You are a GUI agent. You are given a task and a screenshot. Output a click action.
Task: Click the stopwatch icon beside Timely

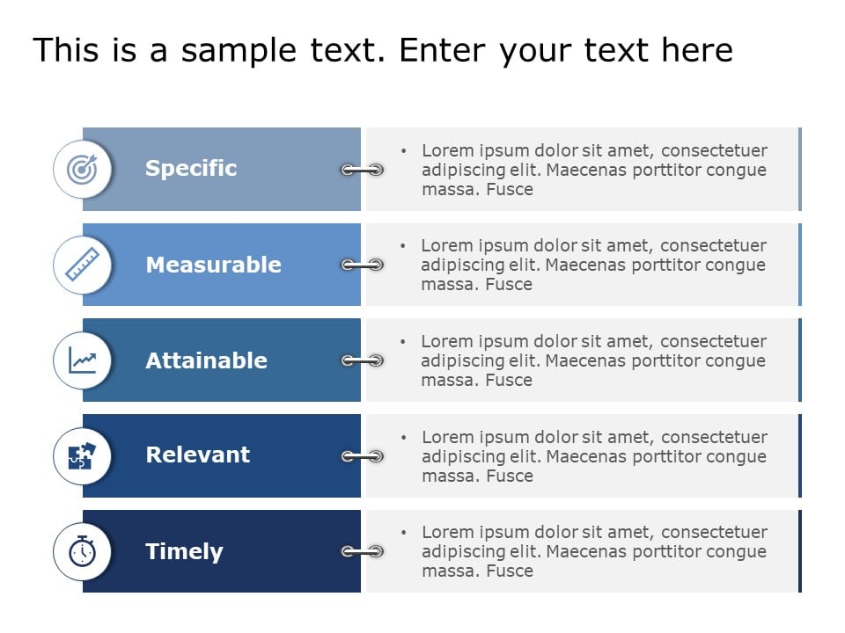(82, 550)
